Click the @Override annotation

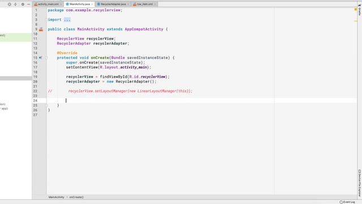click(67, 53)
